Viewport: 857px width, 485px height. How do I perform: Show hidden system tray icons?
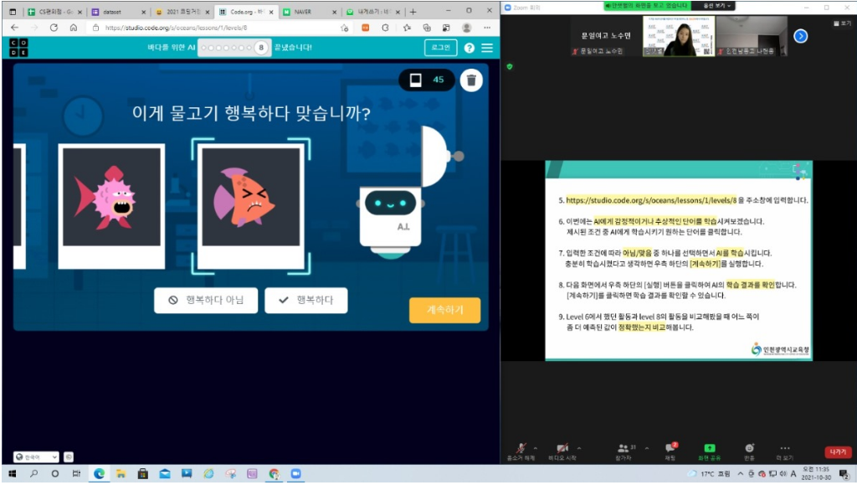coord(740,473)
